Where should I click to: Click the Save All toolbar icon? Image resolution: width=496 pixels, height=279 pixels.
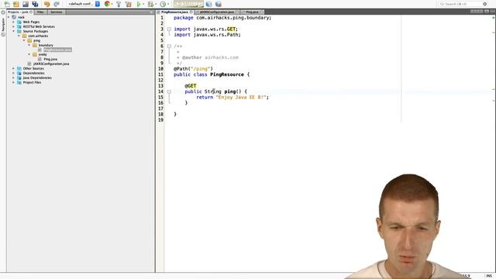point(35,4)
